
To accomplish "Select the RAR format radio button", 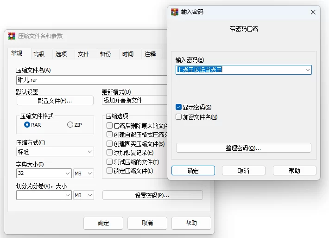I will point(27,125).
